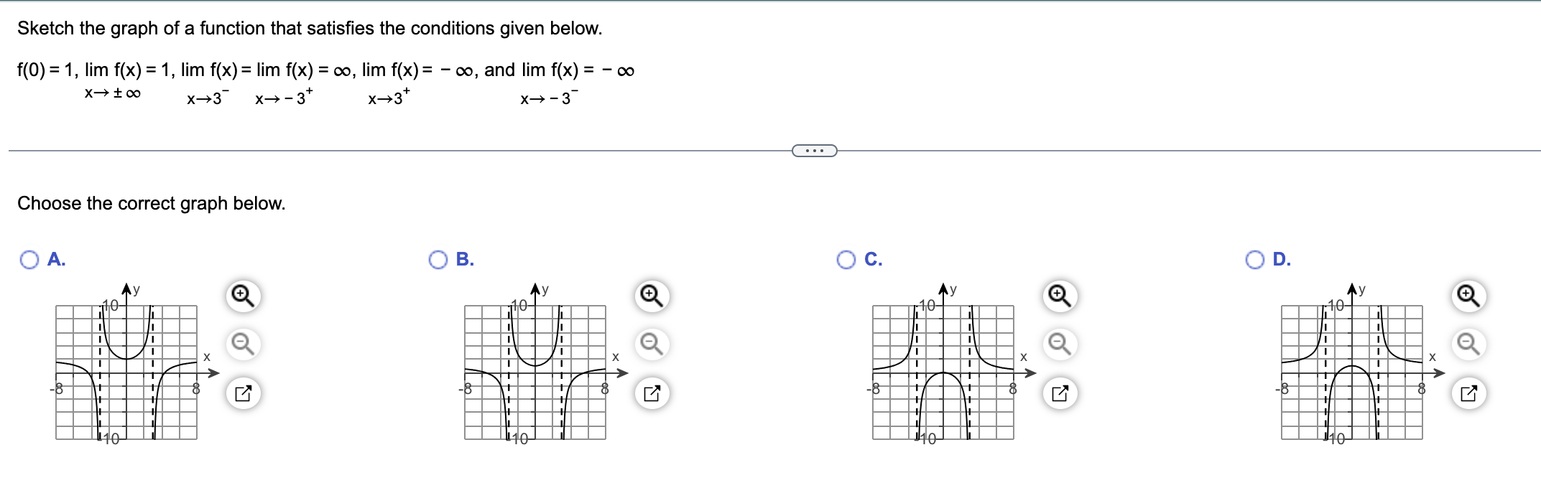Open graph A in a larger view
1541x483 pixels.
pyautogui.click(x=245, y=393)
